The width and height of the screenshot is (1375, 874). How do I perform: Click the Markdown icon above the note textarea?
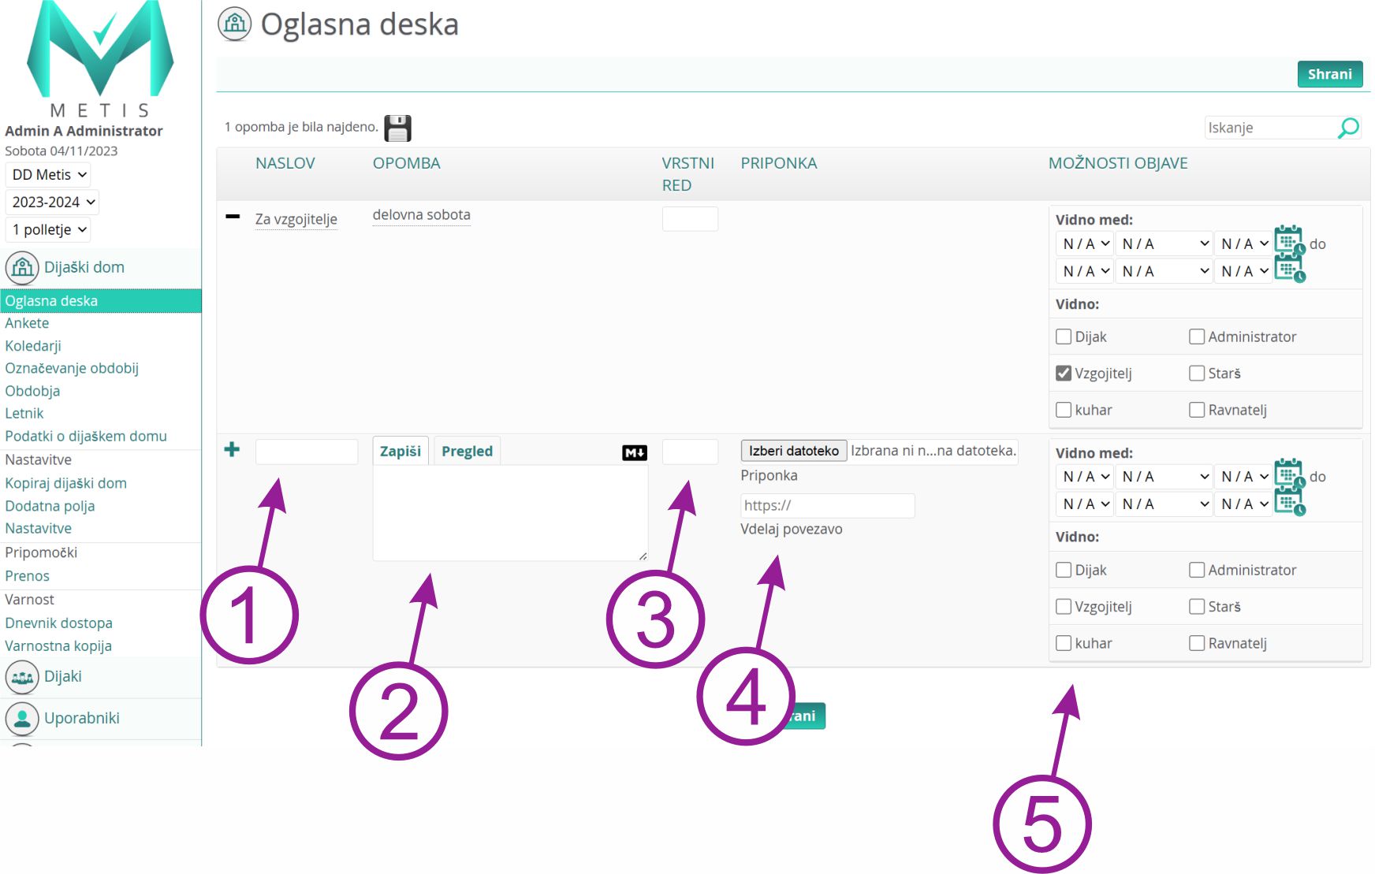point(634,452)
